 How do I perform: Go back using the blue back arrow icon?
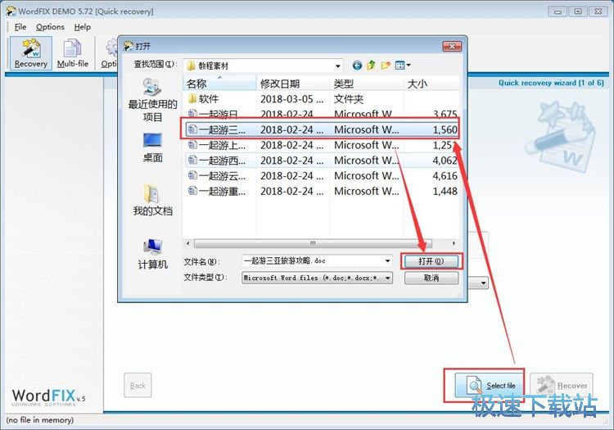pos(357,66)
